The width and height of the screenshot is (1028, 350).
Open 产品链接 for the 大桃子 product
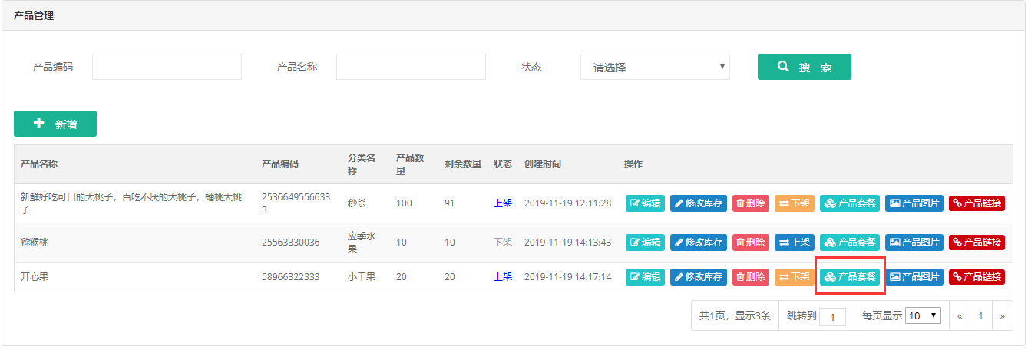(977, 203)
